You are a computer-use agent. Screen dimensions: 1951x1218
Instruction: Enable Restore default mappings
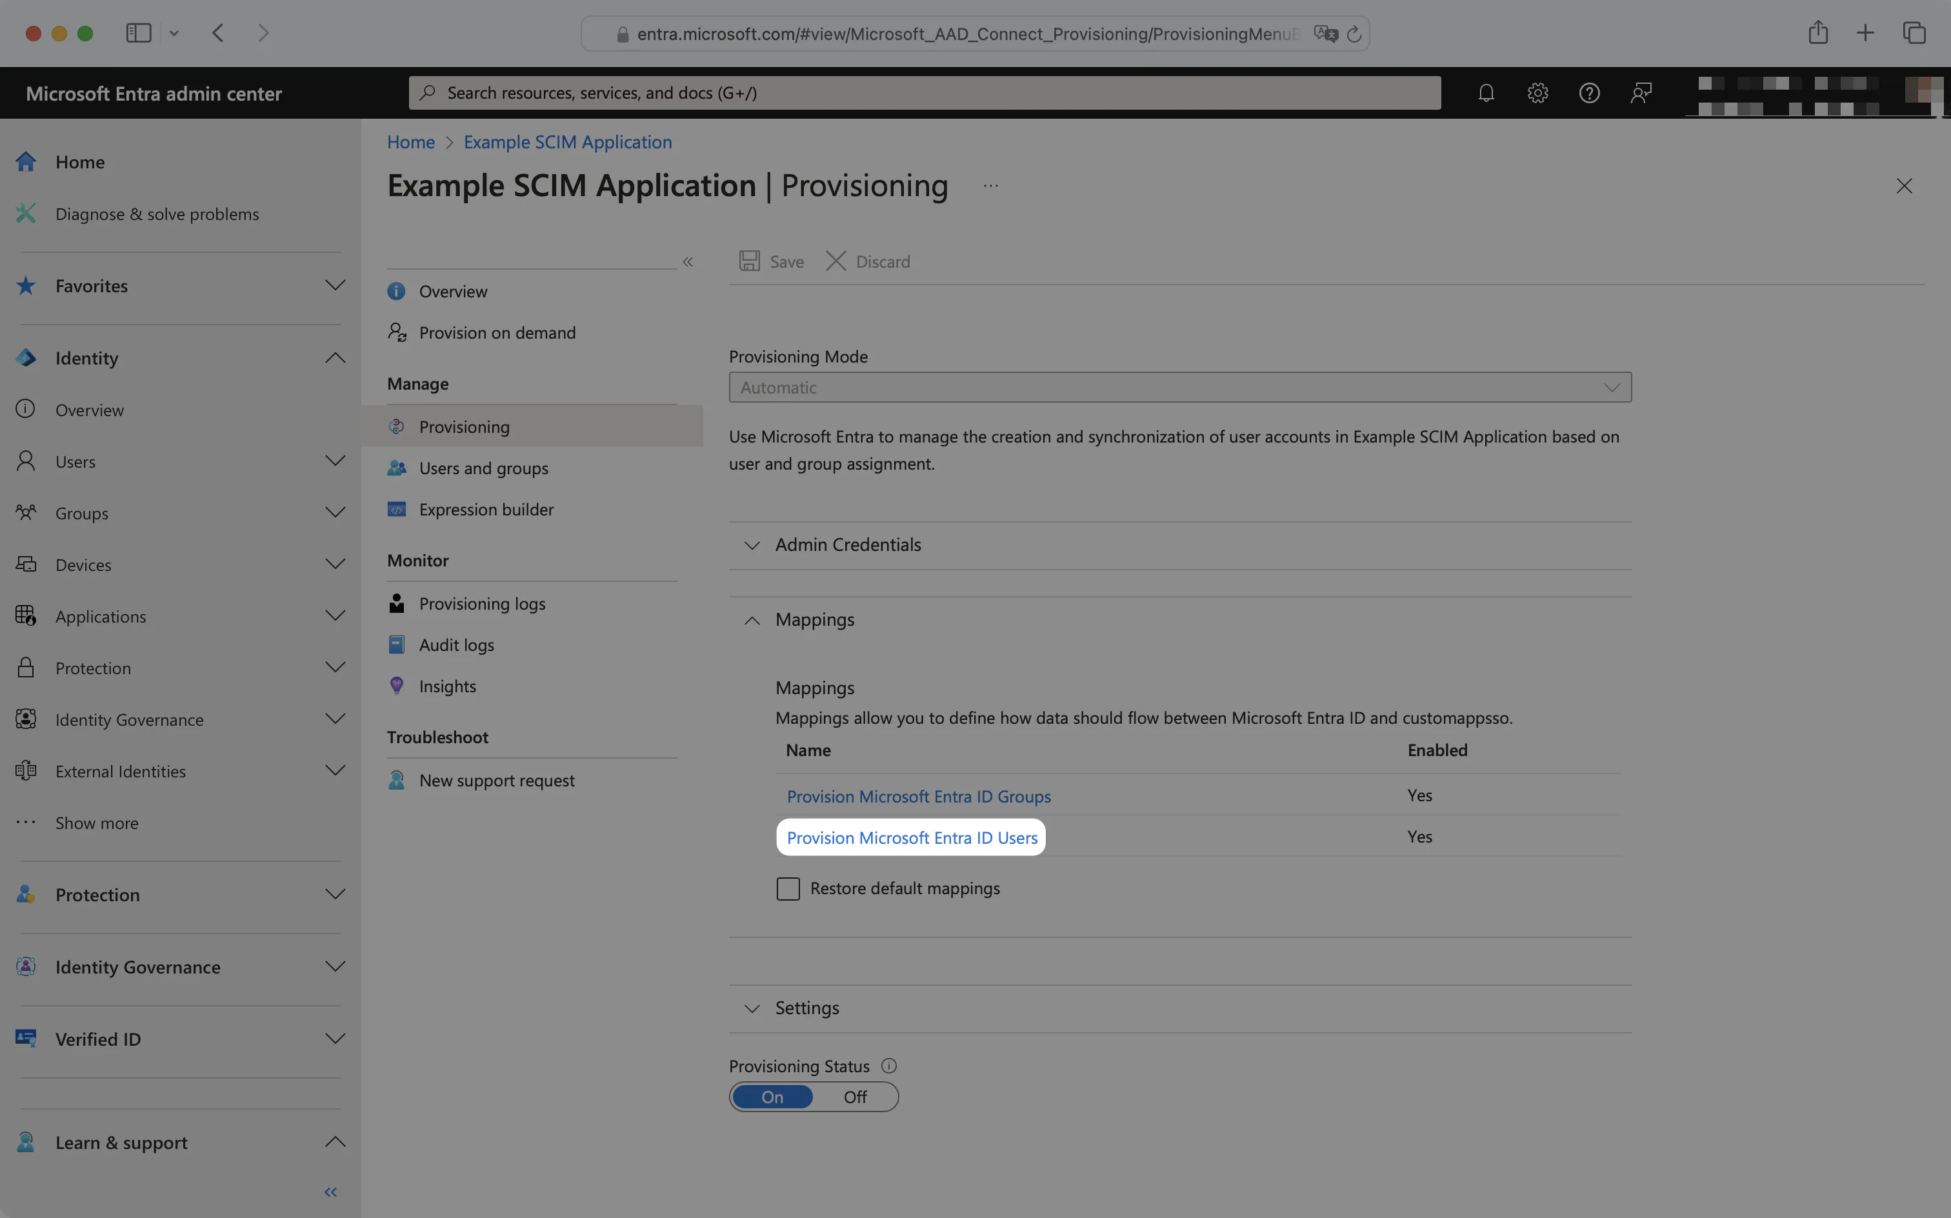point(787,888)
